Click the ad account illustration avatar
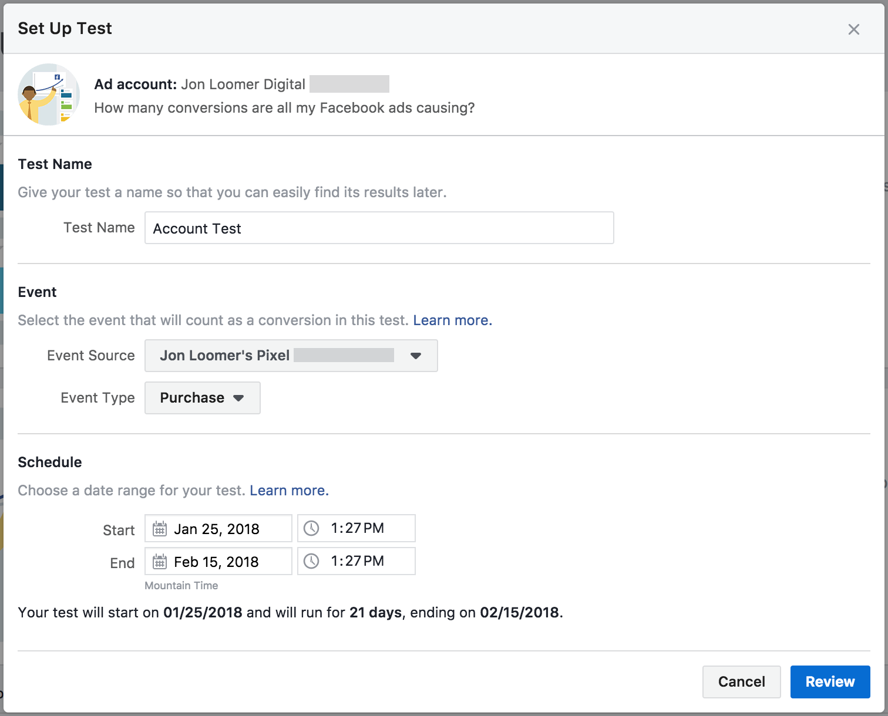Screen dimensions: 888x716 click(49, 94)
